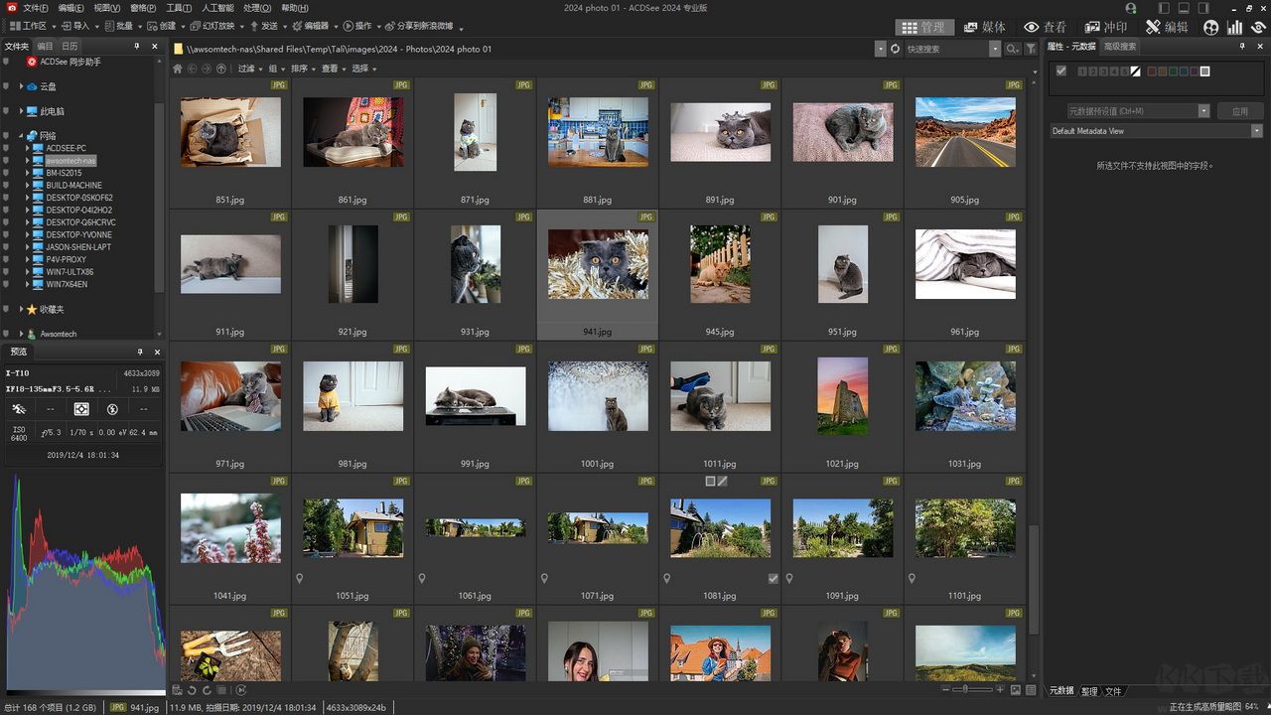This screenshot has width=1271, height=715.
Task: Select the 905.jpg desert road thumbnail
Action: [964, 132]
